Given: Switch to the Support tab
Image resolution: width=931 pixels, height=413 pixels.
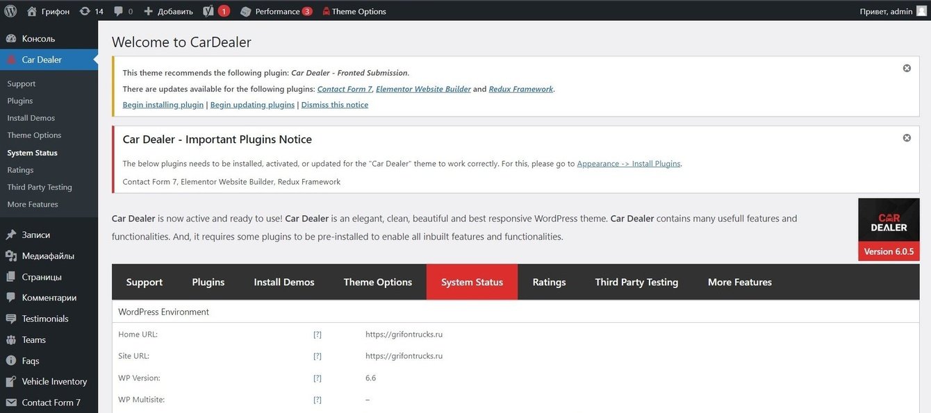Looking at the screenshot, I should (x=145, y=282).
